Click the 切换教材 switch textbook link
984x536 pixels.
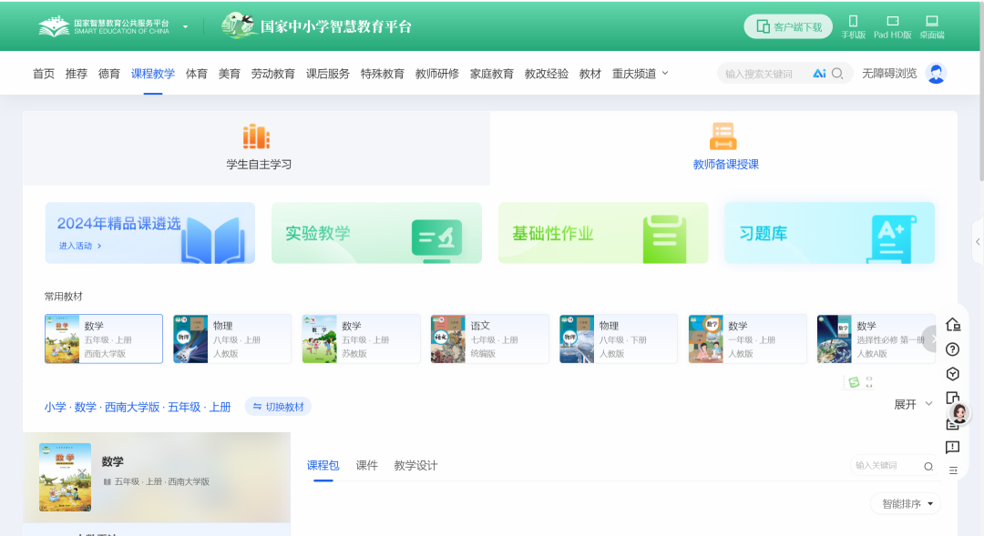click(279, 406)
